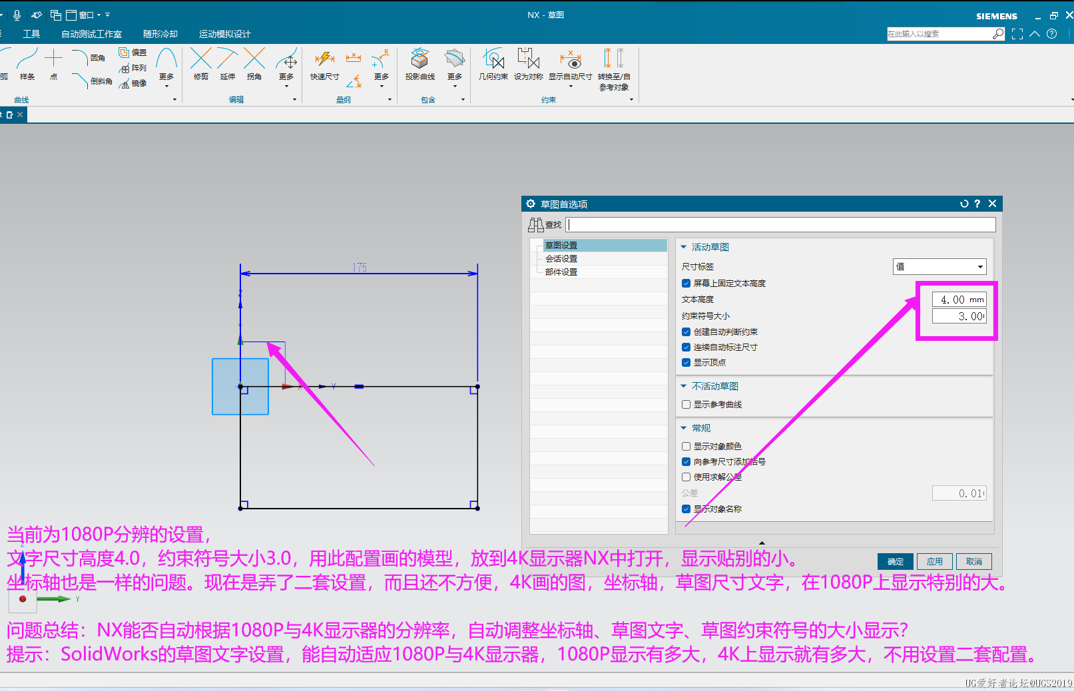Open the 运动模拟设计 tab
The height and width of the screenshot is (691, 1074).
tap(225, 34)
